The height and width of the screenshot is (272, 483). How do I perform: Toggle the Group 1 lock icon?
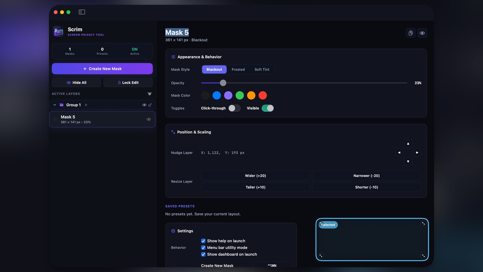click(150, 105)
